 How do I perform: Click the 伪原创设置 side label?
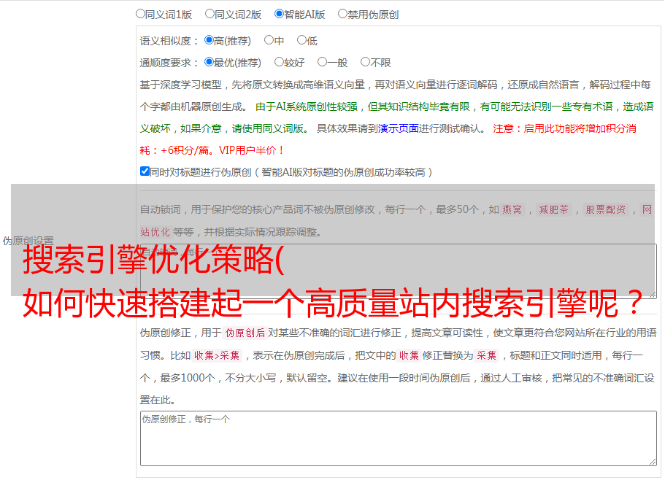(x=28, y=241)
